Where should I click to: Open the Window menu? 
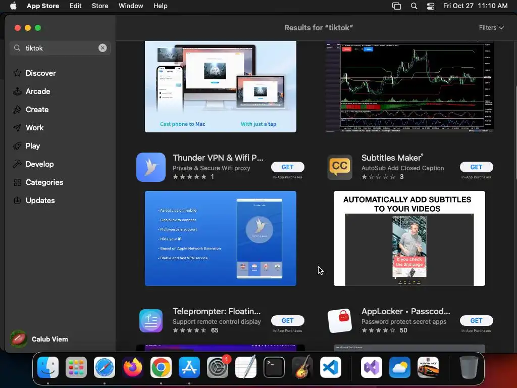click(131, 6)
